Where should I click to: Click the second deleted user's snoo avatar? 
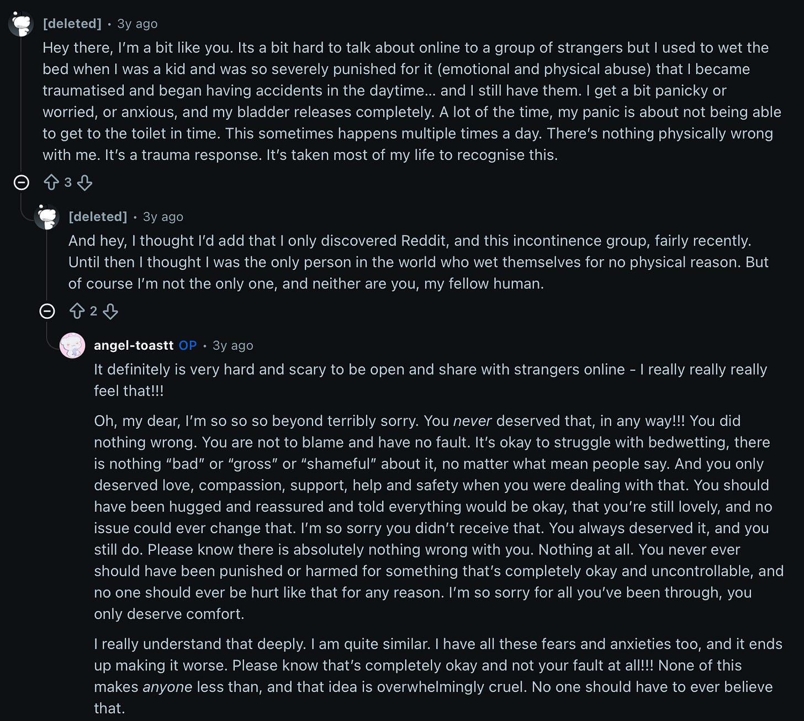click(47, 217)
